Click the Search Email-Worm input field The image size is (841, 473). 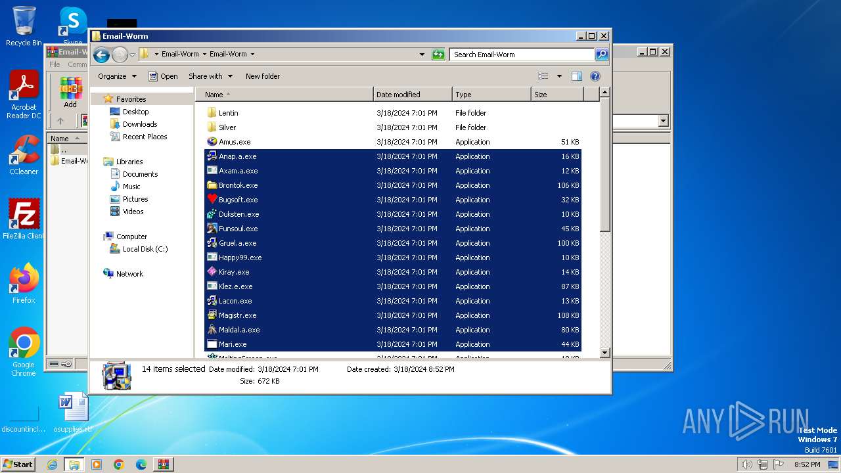point(522,55)
